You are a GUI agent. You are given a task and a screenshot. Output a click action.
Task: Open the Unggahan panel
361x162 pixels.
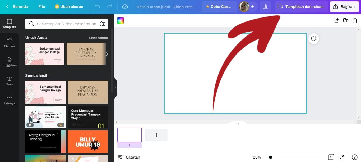point(9,61)
